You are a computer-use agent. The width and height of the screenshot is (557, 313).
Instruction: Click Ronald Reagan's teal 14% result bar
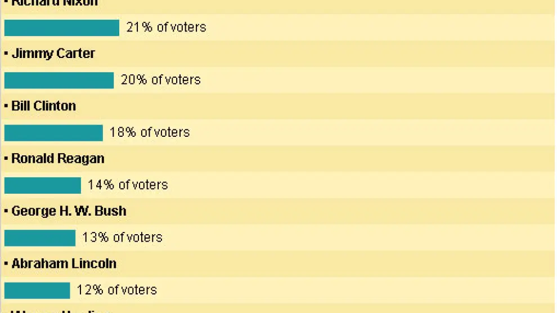[42, 185]
